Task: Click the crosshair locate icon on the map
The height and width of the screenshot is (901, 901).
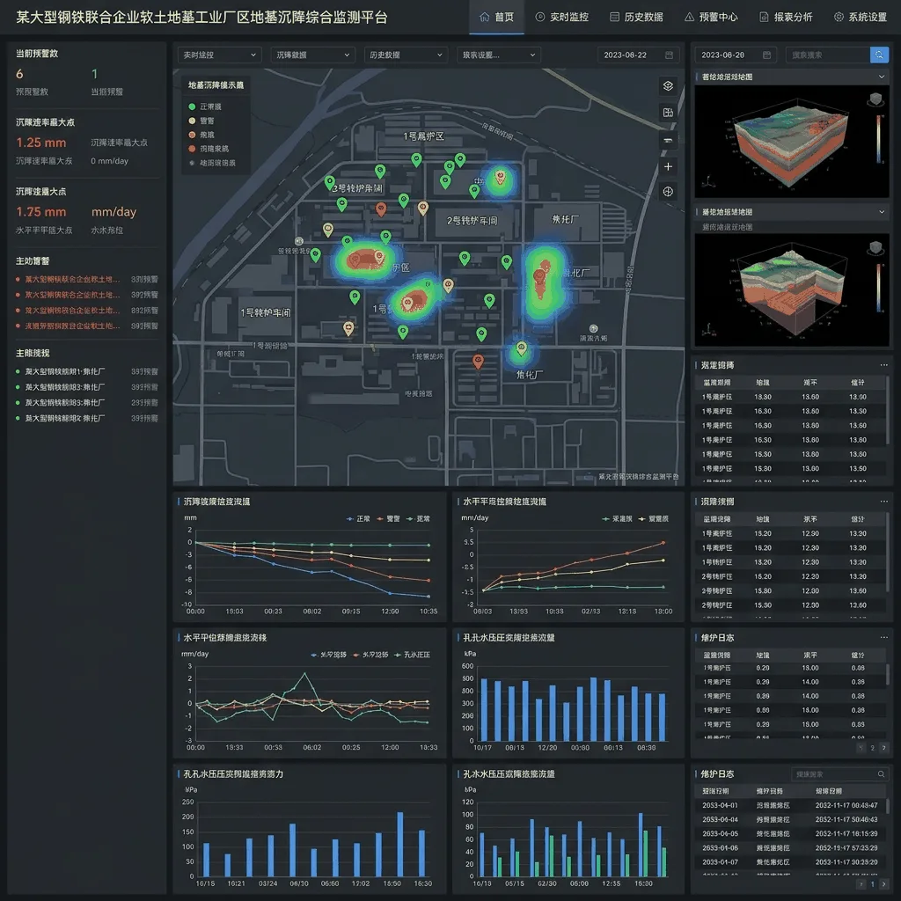Action: click(668, 192)
